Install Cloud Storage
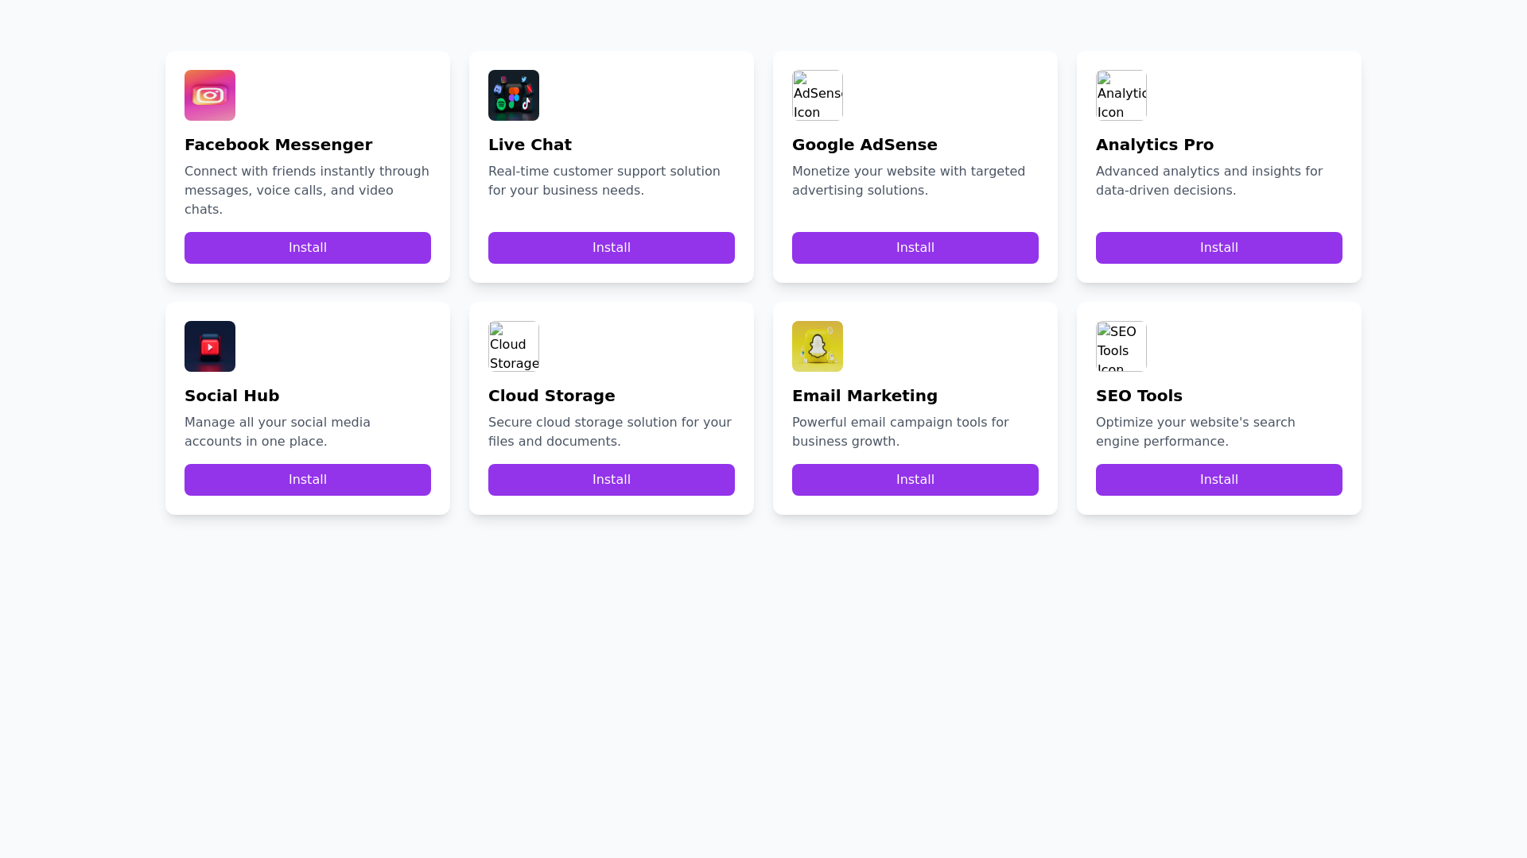This screenshot has width=1527, height=858. 611,479
